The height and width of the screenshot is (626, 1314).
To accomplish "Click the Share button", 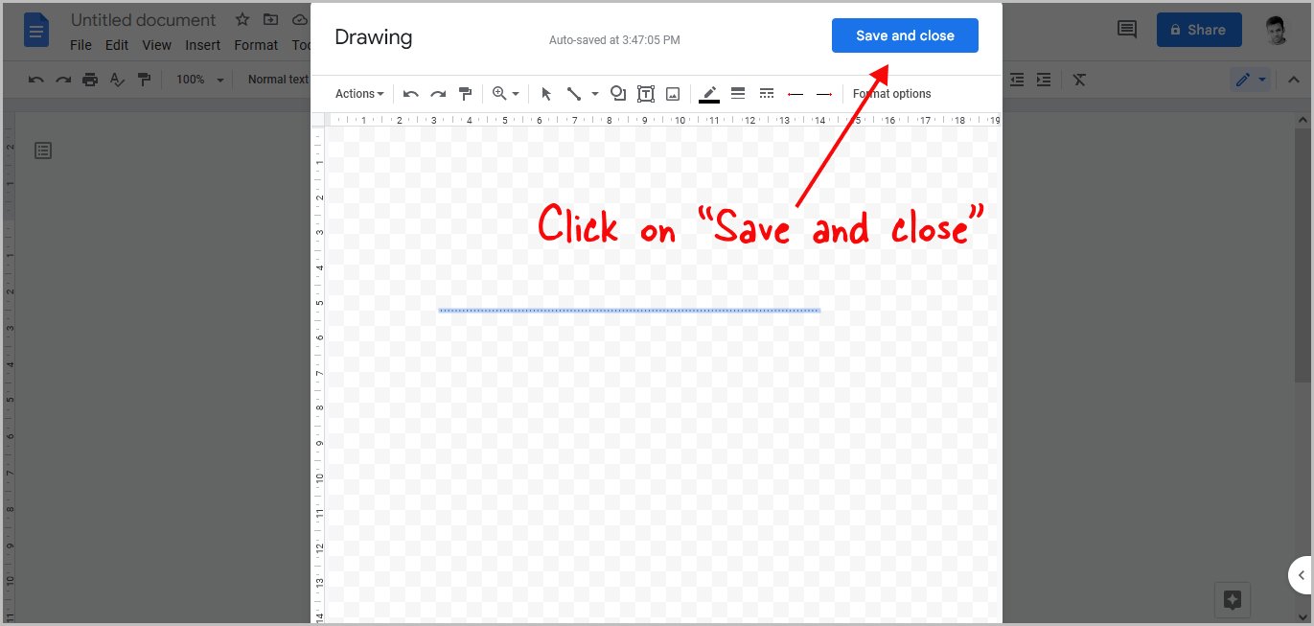I will 1199,30.
